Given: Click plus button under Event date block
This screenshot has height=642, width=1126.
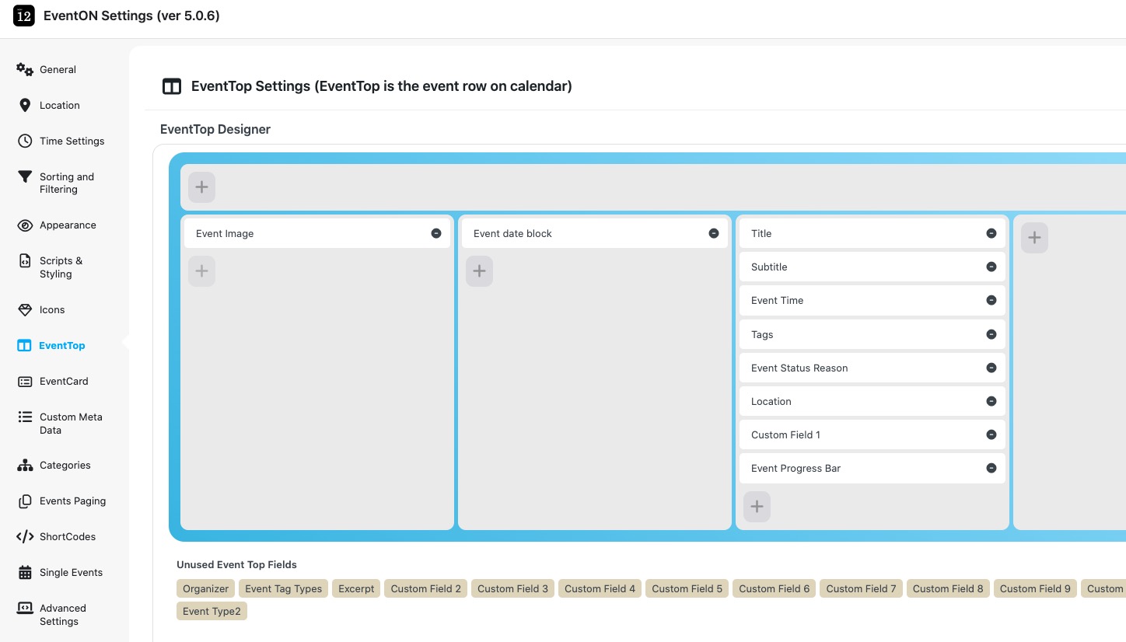Looking at the screenshot, I should (x=479, y=271).
